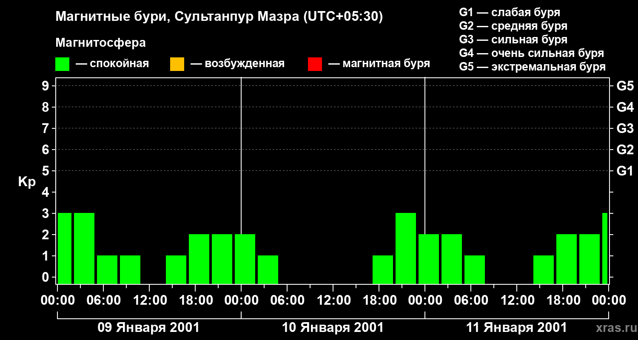Click the G3 marker on right axis
Viewport: 638px width, 340px height.
(x=625, y=129)
